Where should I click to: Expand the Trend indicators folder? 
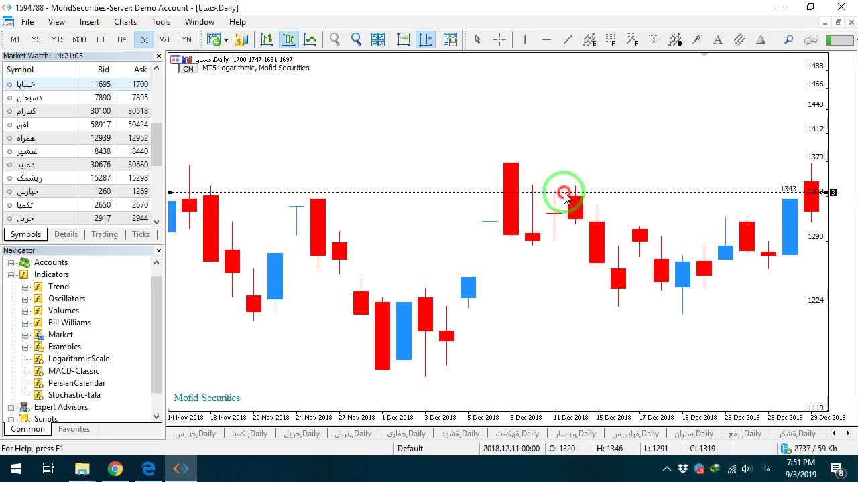(25, 287)
